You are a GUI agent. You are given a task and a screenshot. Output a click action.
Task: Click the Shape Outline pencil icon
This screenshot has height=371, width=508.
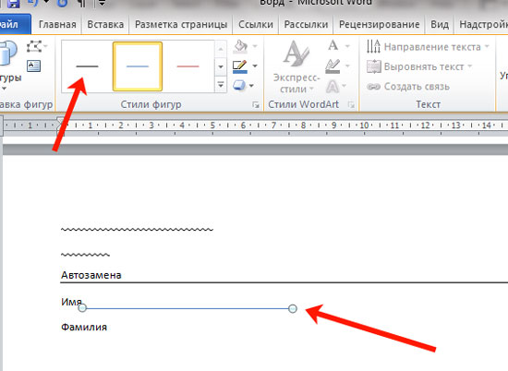[x=240, y=66]
